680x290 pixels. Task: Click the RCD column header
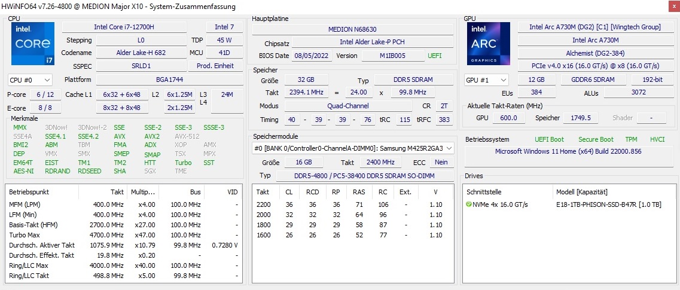312,192
